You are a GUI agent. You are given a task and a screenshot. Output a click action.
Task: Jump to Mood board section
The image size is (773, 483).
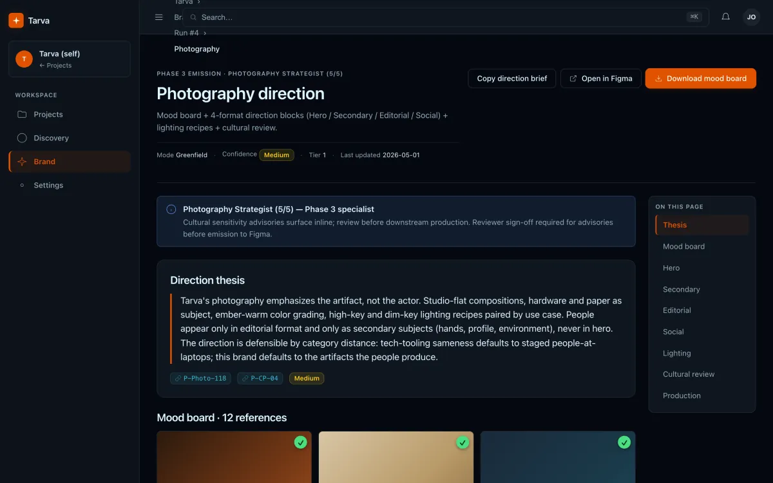[x=702, y=247]
